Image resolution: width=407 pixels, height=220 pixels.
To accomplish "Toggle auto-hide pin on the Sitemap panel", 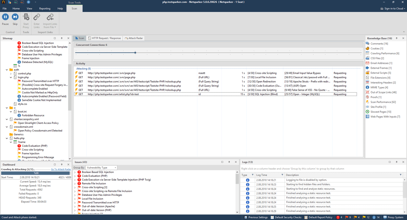I will coord(61,38).
